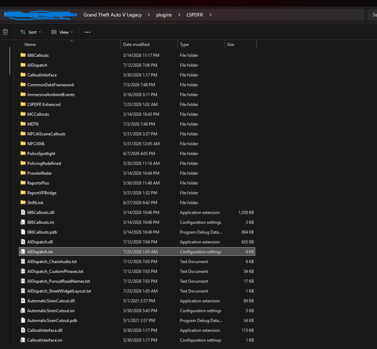Select AIDispatch_PursuitRoadNames.txt file name
377x349 pixels.
coord(59,282)
